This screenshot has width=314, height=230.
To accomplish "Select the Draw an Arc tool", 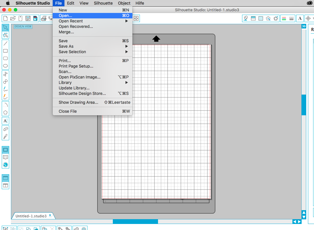I will 5,105.
